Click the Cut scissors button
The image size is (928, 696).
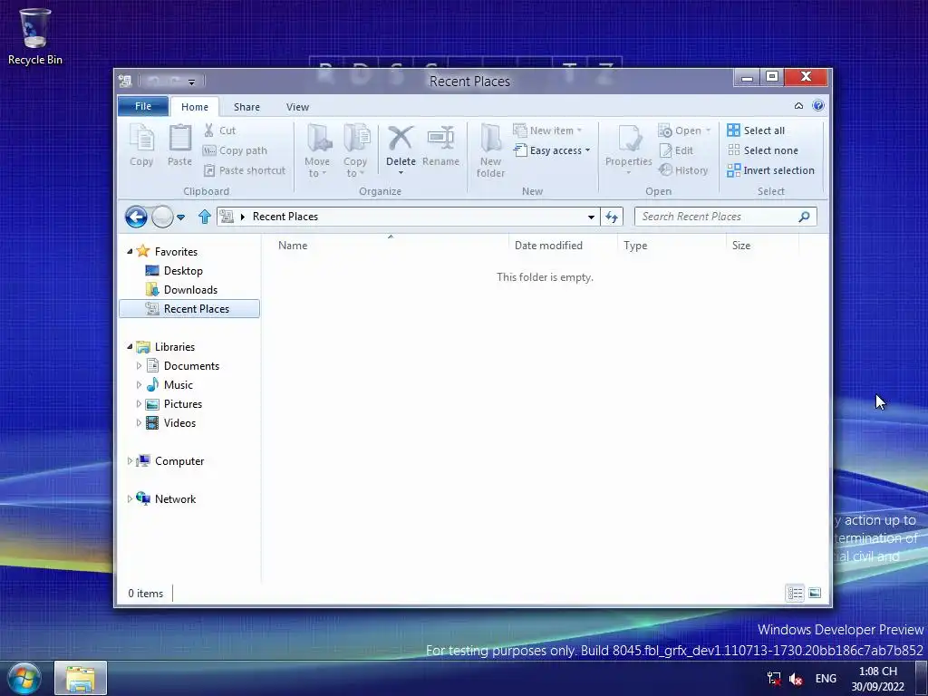click(219, 130)
